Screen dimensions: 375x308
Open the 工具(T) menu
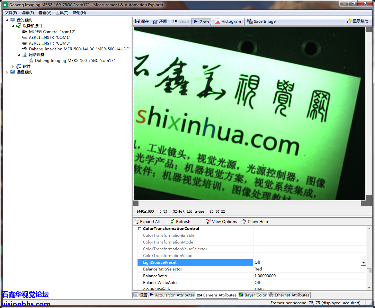[x=62, y=13]
